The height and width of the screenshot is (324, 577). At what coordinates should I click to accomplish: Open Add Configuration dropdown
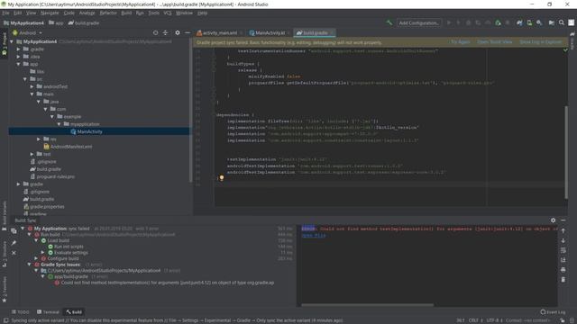tap(418, 22)
